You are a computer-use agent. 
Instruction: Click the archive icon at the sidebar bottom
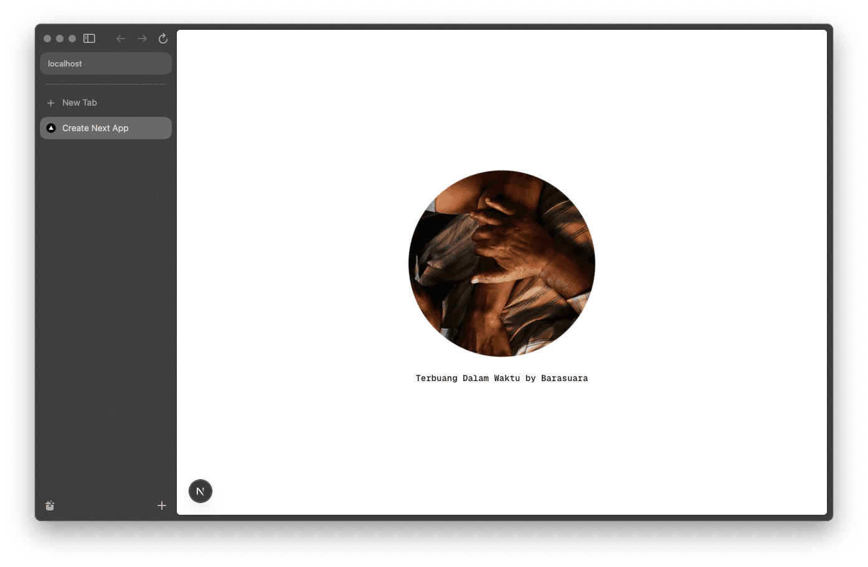click(50, 505)
